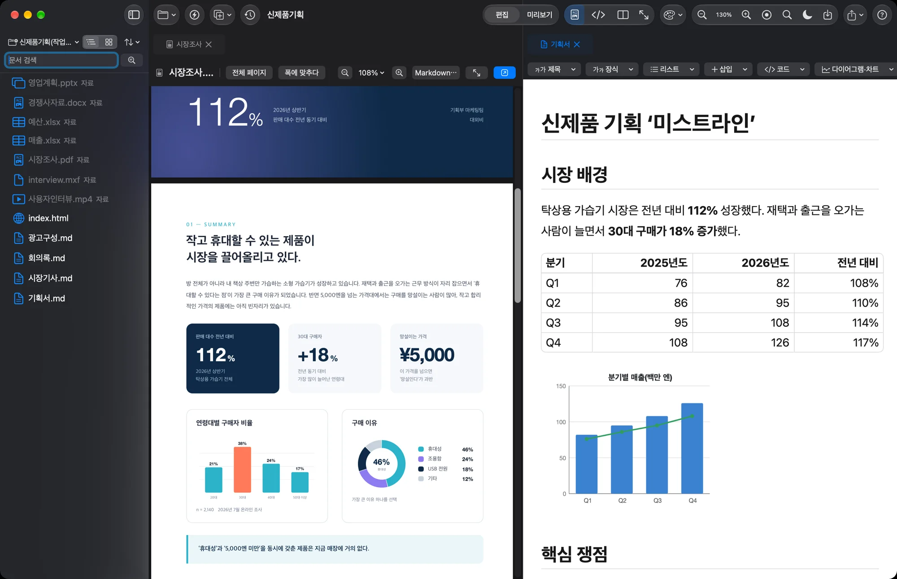Enable split column view icon
This screenshot has height=579, width=897.
623,15
